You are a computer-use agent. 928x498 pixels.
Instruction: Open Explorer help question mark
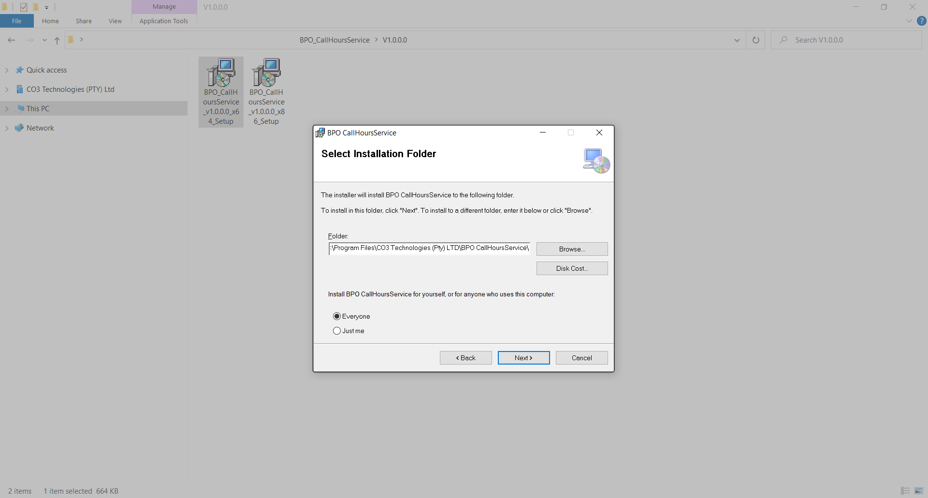click(x=922, y=21)
